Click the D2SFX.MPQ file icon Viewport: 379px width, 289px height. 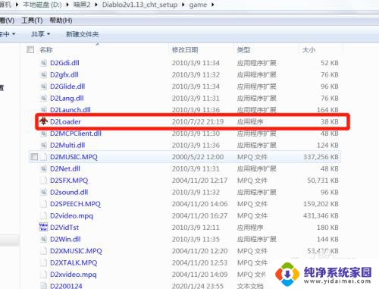43,181
